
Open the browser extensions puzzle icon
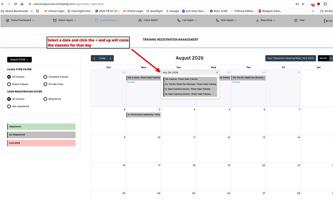coord(325,4)
